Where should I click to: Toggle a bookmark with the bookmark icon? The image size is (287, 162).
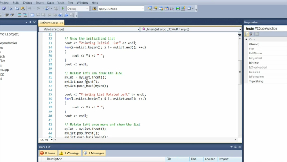pyautogui.click(x=32, y=15)
